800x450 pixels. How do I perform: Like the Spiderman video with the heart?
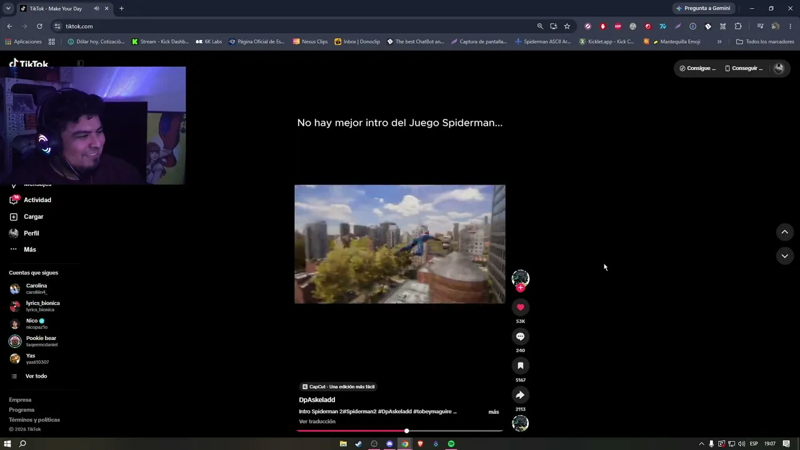coord(520,307)
